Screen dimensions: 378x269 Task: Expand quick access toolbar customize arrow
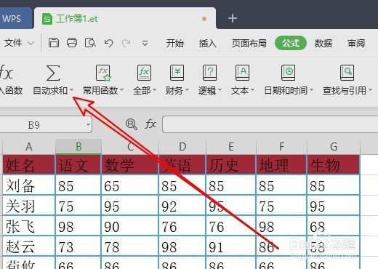145,44
